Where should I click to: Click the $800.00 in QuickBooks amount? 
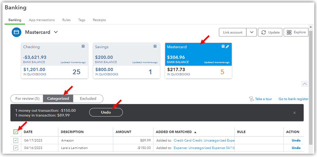104,70
